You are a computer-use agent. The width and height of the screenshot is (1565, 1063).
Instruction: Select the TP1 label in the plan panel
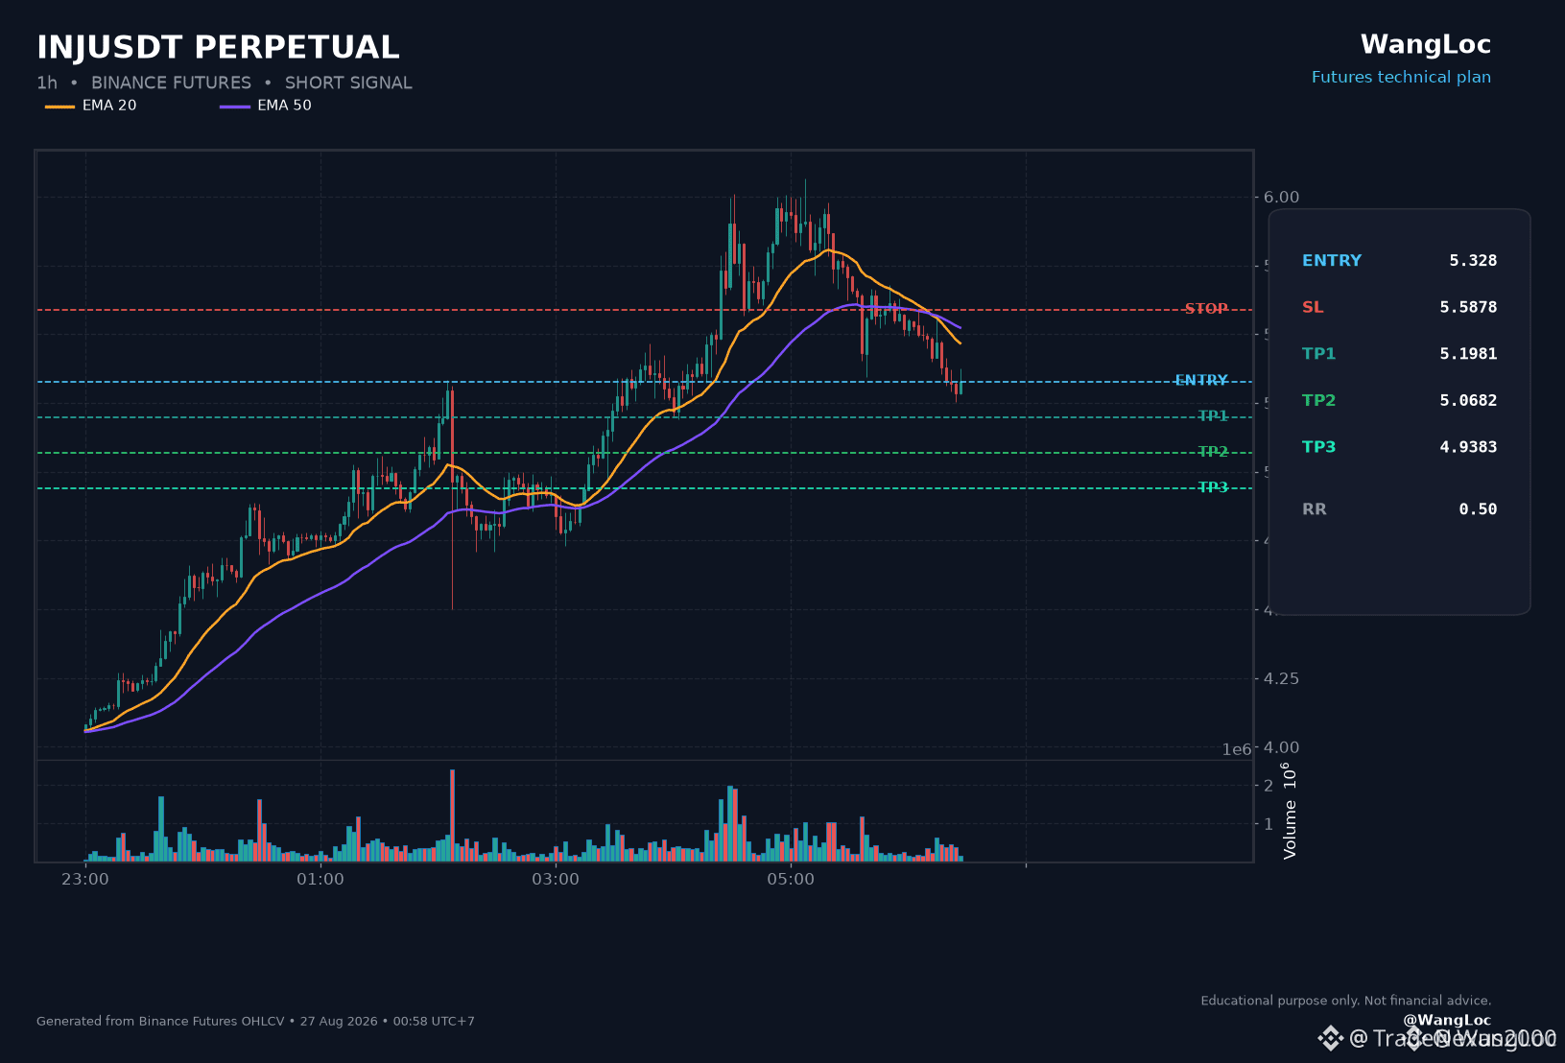point(1318,354)
